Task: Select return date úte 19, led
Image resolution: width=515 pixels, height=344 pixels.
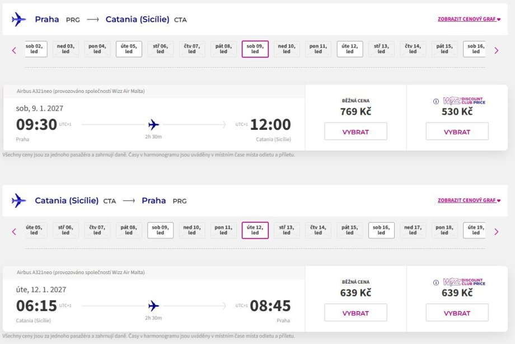Action: click(x=475, y=230)
